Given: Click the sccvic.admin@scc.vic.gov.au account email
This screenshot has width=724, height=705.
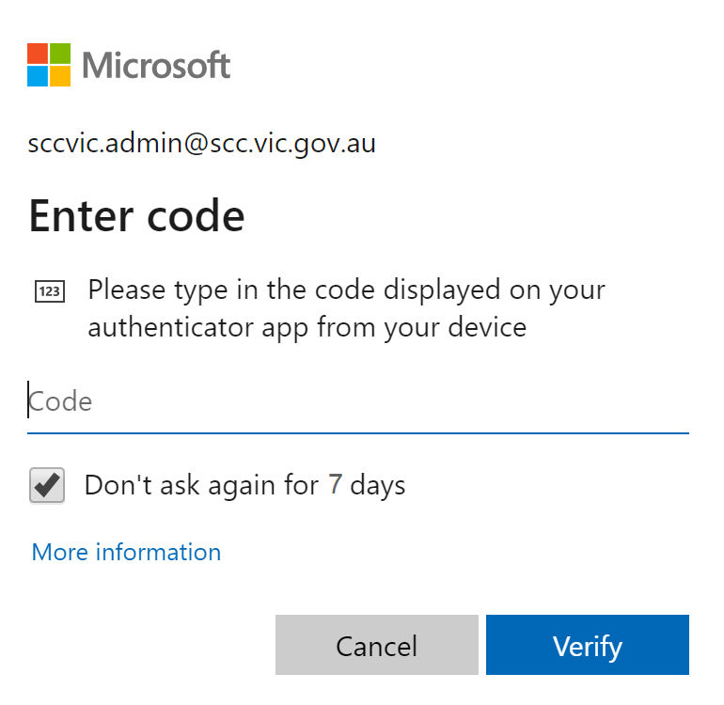Looking at the screenshot, I should tap(202, 145).
